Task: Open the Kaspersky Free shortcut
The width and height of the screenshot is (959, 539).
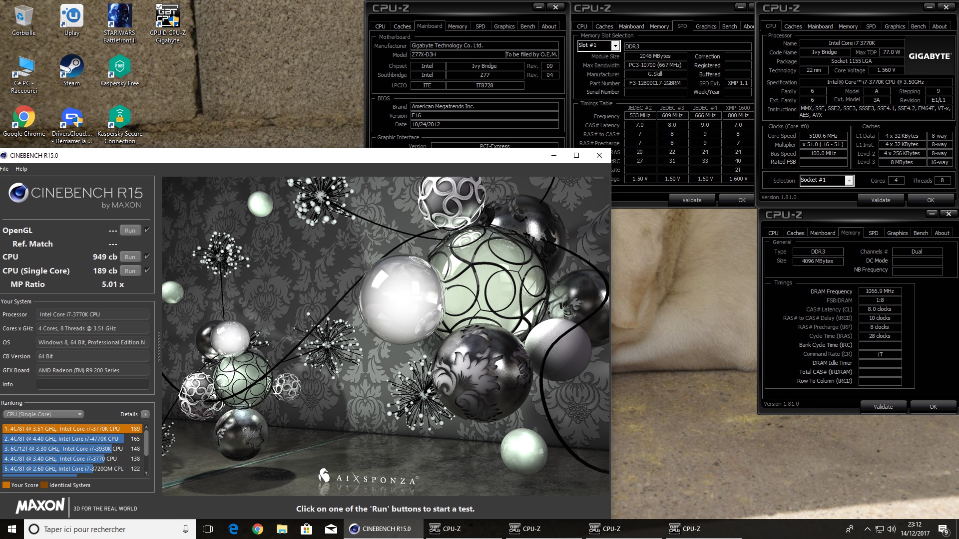Action: tap(119, 70)
